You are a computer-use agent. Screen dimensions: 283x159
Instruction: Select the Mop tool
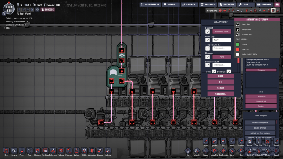(x=241, y=151)
